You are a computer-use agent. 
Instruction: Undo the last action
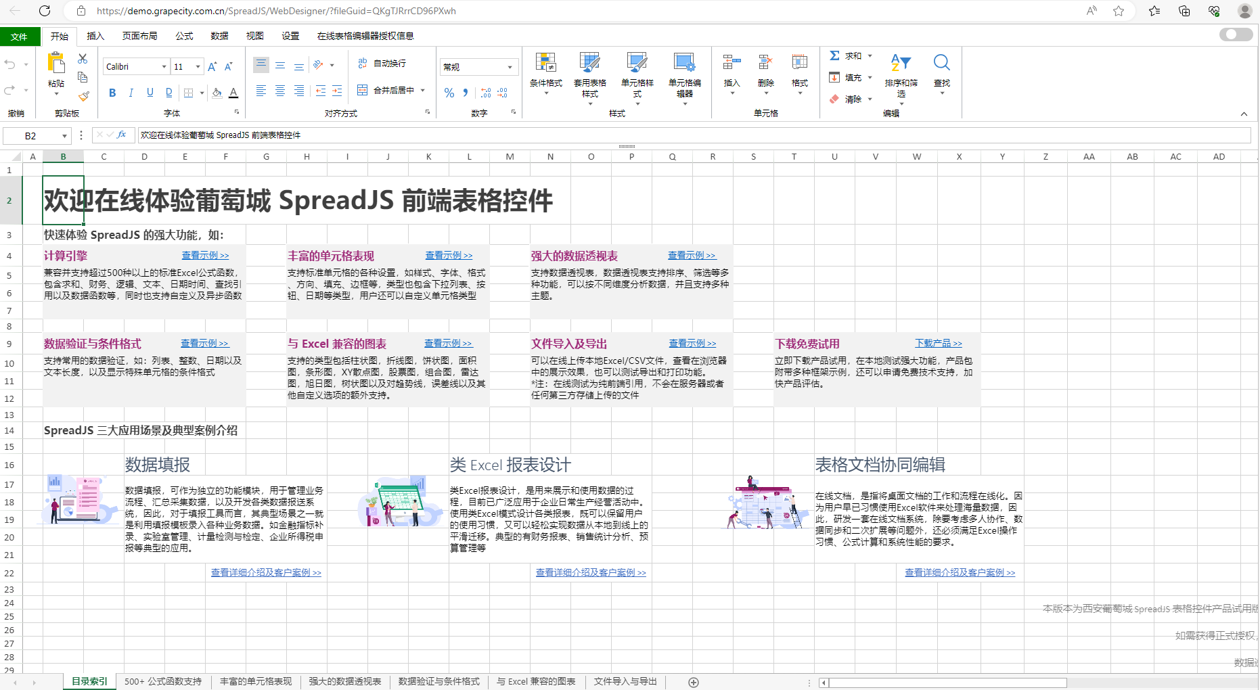10,65
